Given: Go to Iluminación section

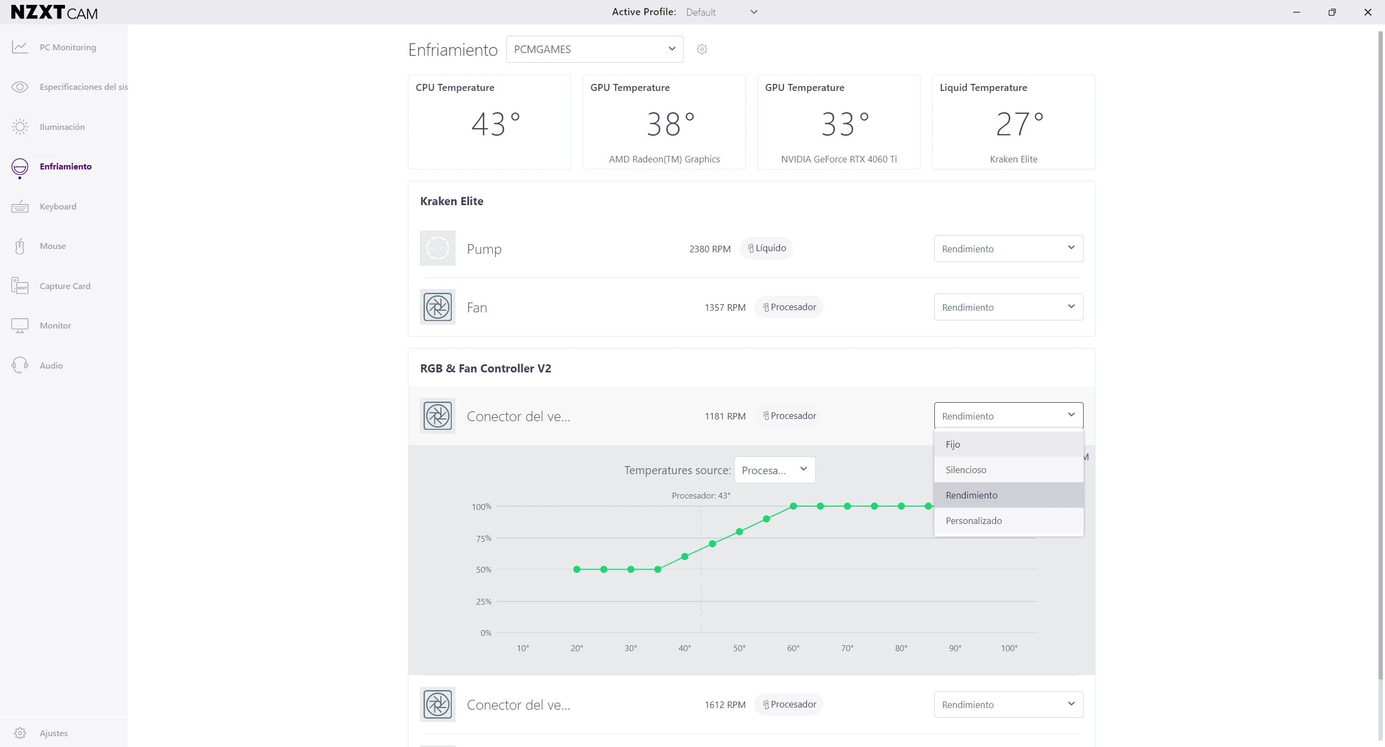Looking at the screenshot, I should click(x=62, y=127).
